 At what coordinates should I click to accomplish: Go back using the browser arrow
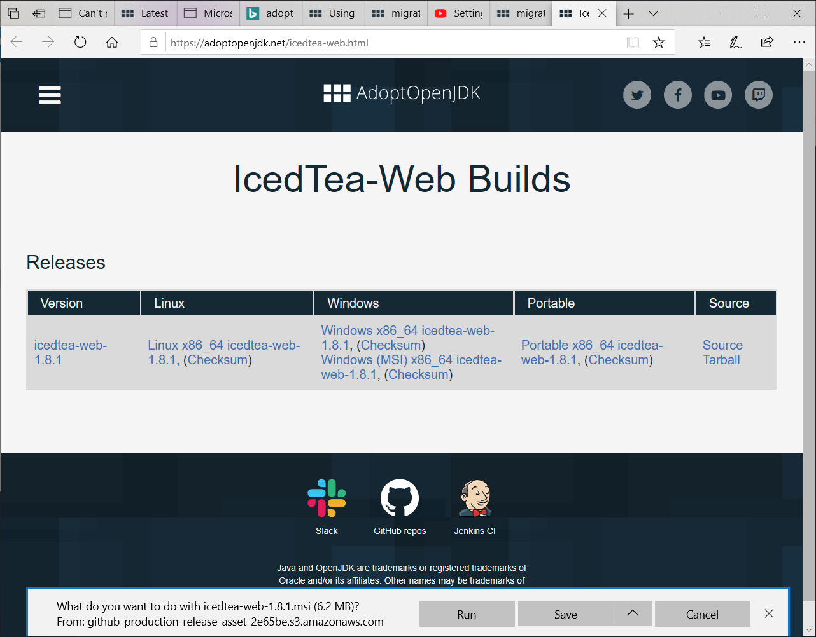[x=17, y=43]
